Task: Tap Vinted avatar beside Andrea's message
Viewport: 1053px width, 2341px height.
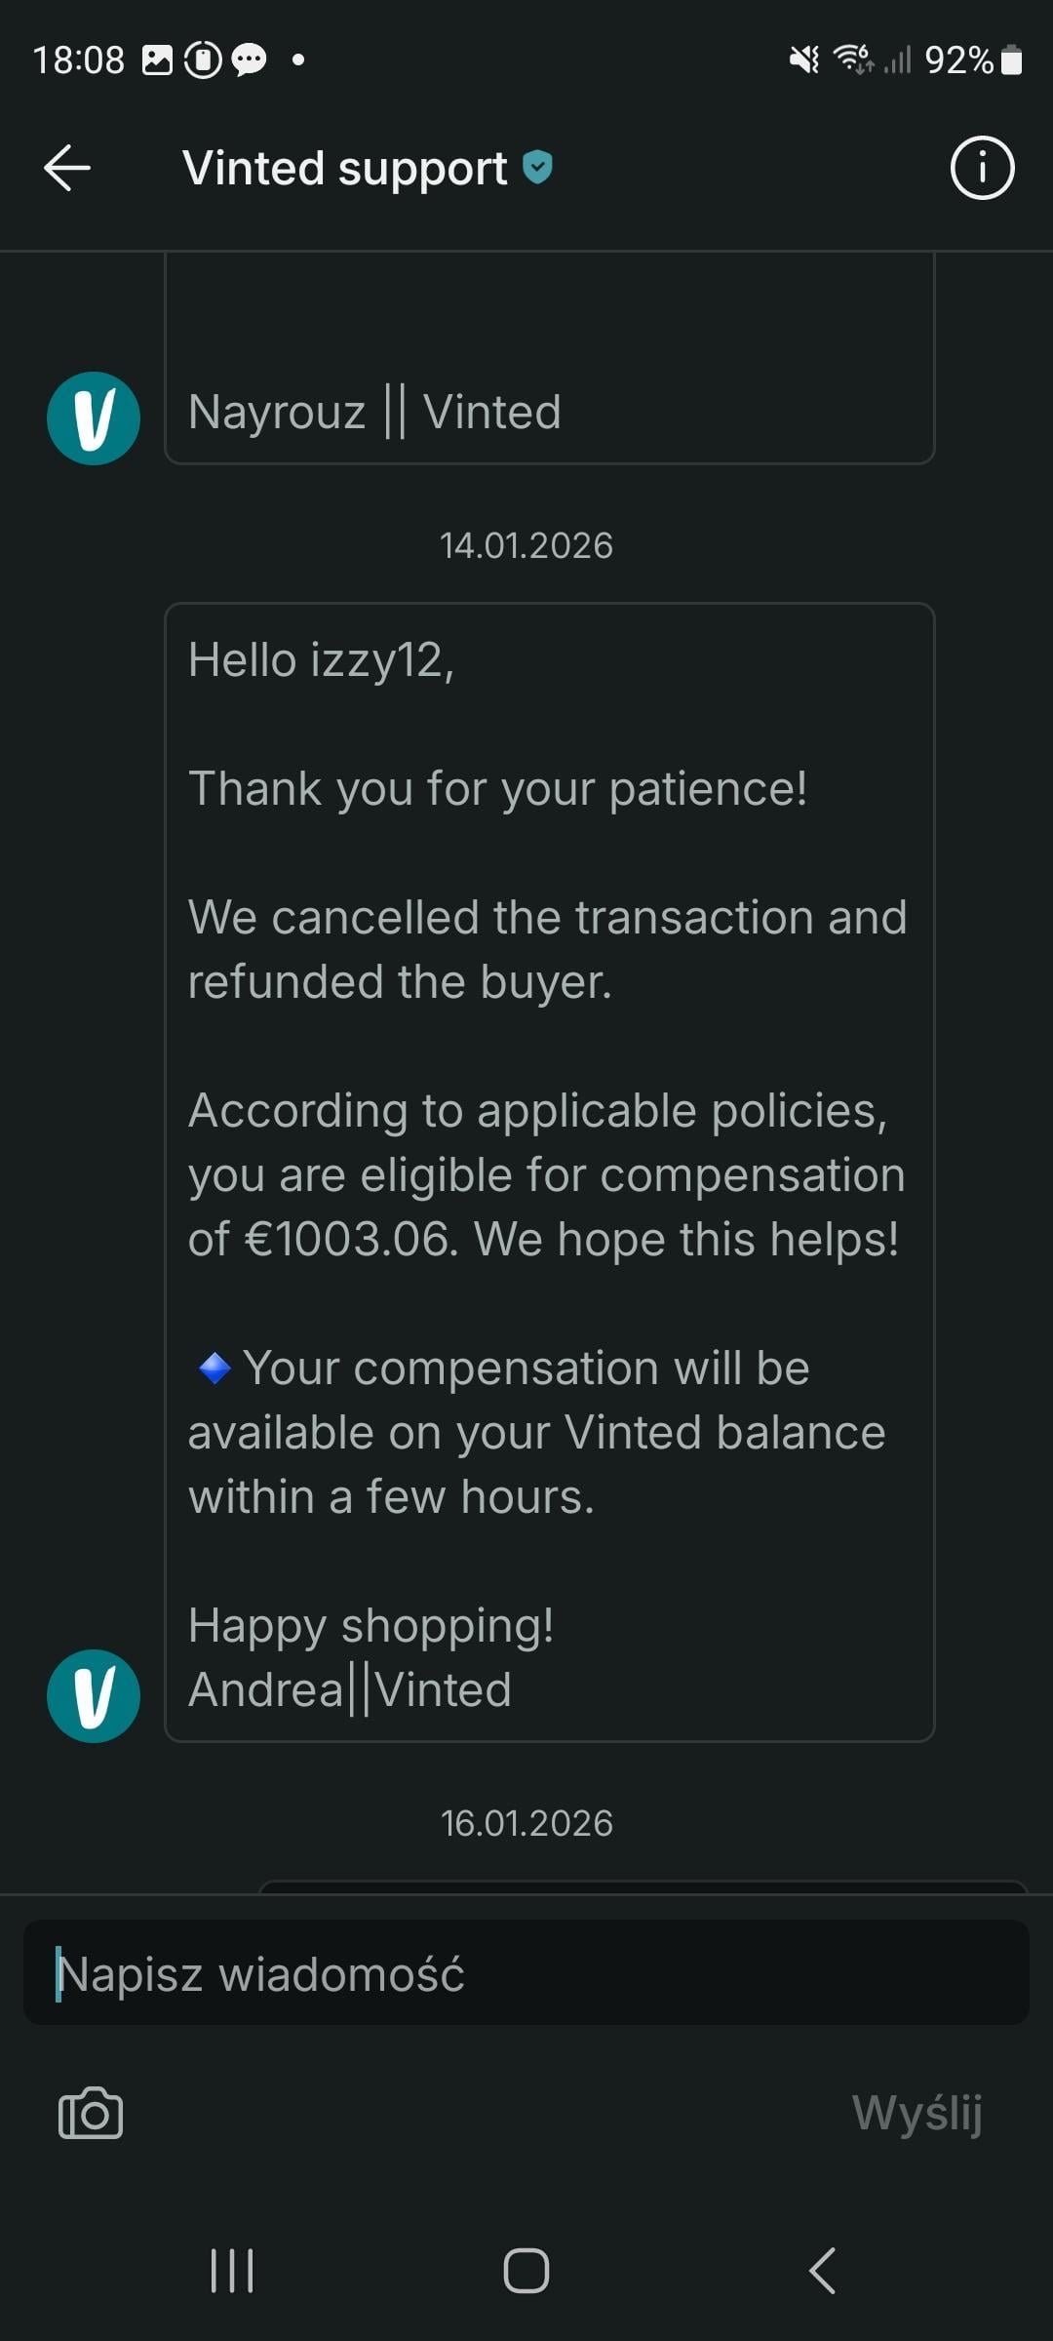Action: click(94, 1696)
